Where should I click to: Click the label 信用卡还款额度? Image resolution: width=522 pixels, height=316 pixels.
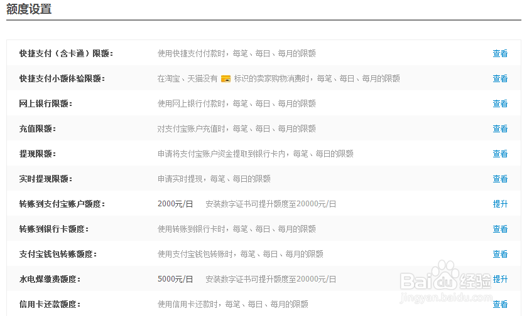[50, 304]
